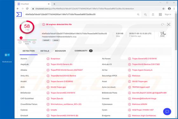Go back with browser back arrow
The width and height of the screenshot is (178, 119).
tap(18, 9)
